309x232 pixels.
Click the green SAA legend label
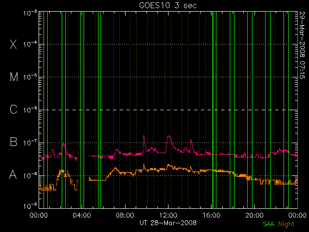[x=268, y=224]
